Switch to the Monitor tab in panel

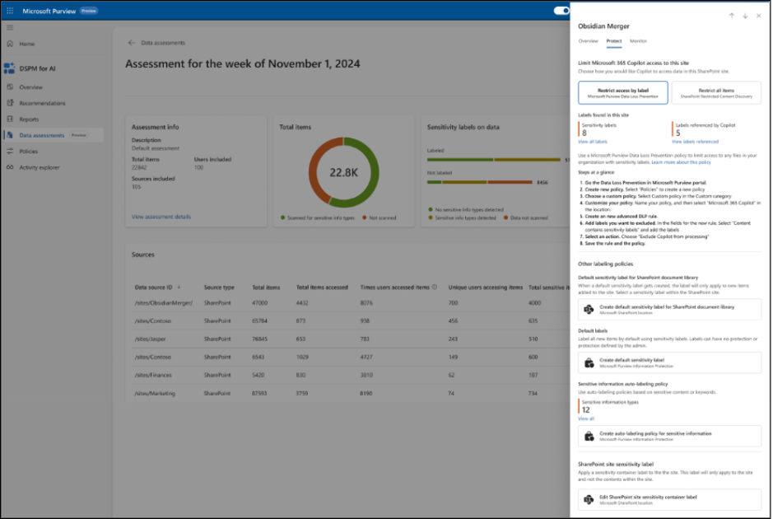[x=638, y=40]
